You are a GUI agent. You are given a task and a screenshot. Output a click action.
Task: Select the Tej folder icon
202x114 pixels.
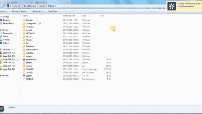(x=24, y=43)
